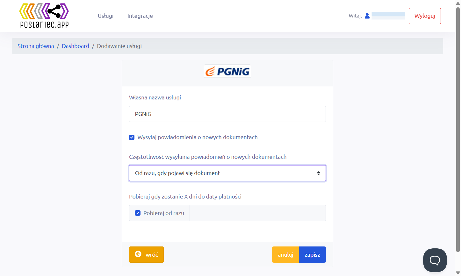The height and width of the screenshot is (276, 461).
Task: Open the Integracje menu
Action: point(140,16)
